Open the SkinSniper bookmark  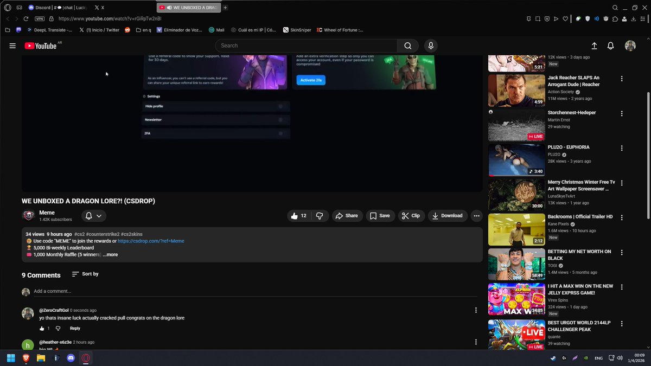(297, 30)
